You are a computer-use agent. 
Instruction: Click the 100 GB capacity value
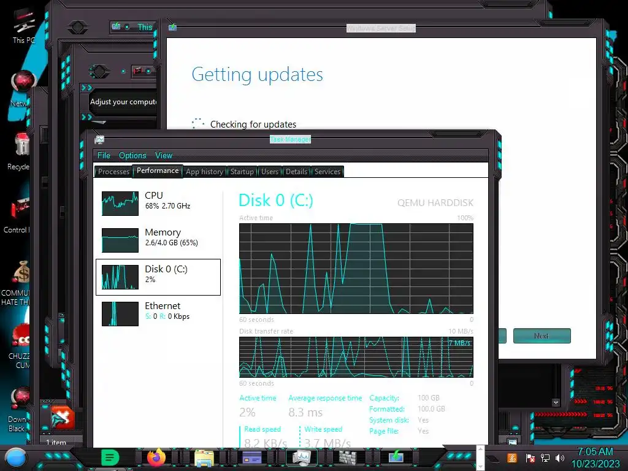click(429, 397)
